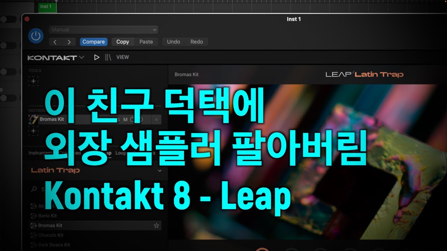Open the VIEW menu
The width and height of the screenshot is (447, 251).
tap(123, 57)
